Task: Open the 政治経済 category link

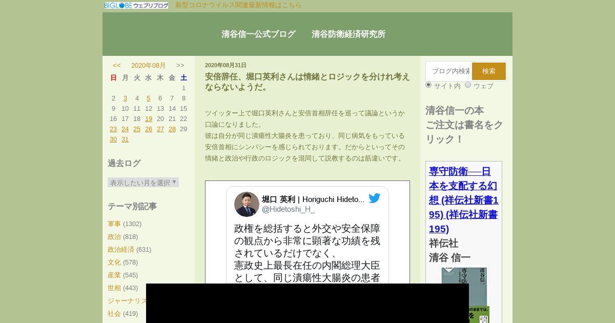Action: [121, 250]
